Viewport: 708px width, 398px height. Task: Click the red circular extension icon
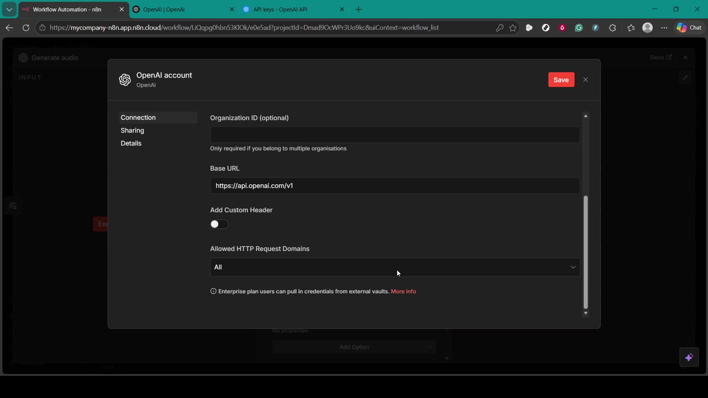click(x=562, y=27)
